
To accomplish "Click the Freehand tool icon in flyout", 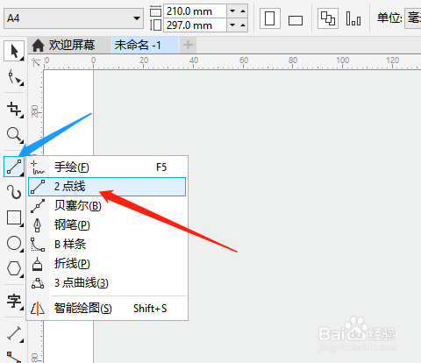I will [x=38, y=167].
